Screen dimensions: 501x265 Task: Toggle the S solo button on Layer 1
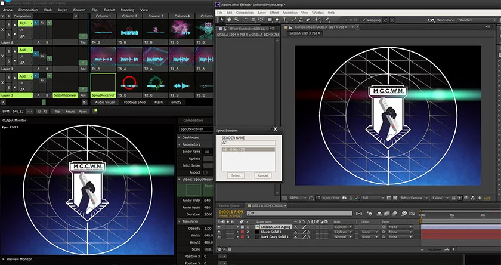pos(9,61)
